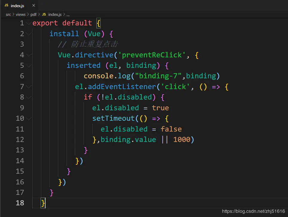
Task: Click the 'install' method name
Action: [x=64, y=34]
